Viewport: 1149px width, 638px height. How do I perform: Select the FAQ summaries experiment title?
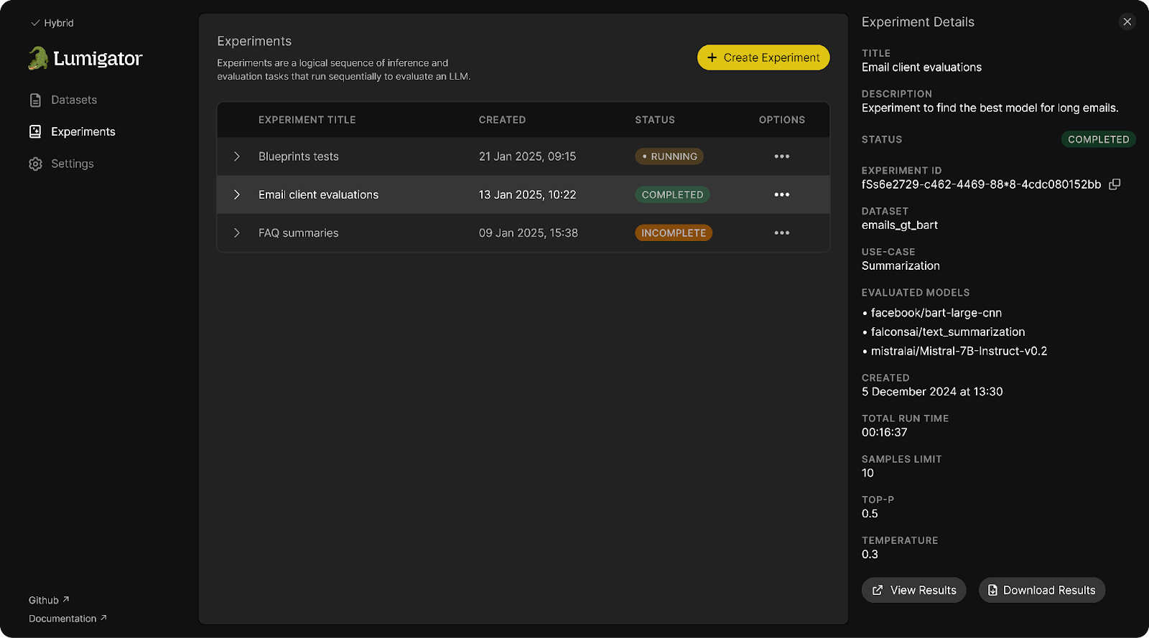pyautogui.click(x=298, y=233)
